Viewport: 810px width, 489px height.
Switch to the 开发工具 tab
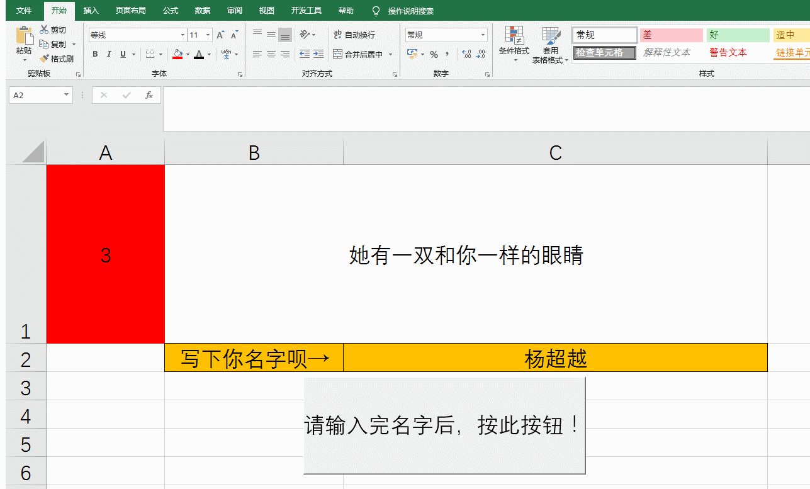click(x=307, y=11)
